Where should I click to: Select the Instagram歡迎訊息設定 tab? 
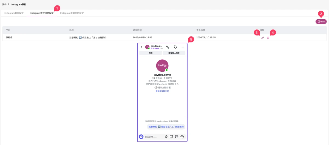pos(42,13)
